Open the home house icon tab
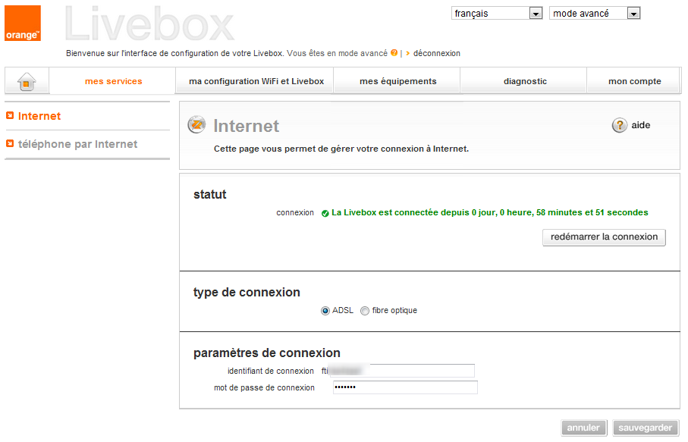Viewport: 688px width, 442px height. pos(27,82)
